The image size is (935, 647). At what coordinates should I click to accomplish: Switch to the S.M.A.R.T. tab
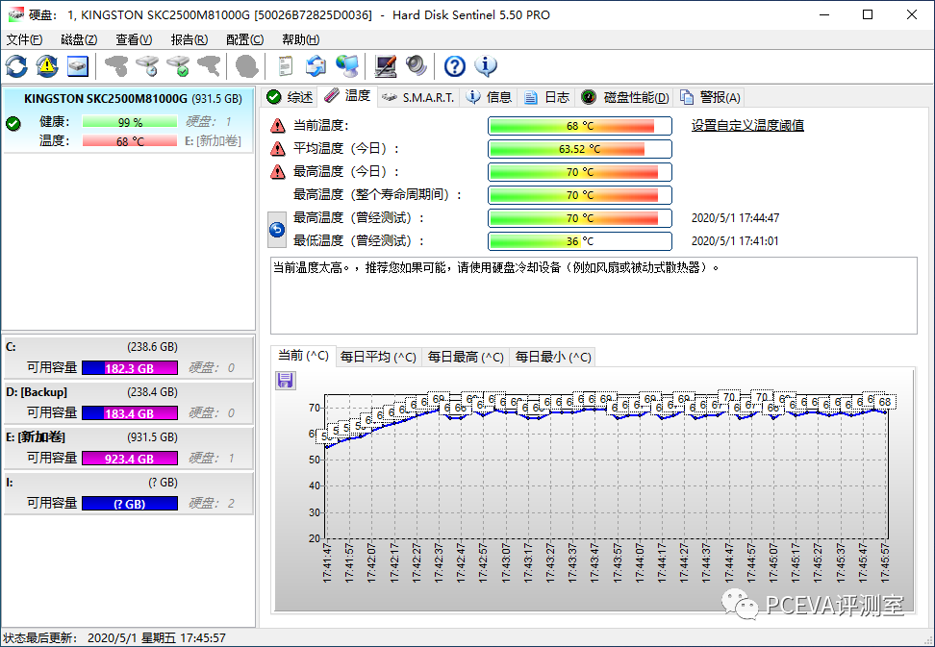pyautogui.click(x=418, y=97)
